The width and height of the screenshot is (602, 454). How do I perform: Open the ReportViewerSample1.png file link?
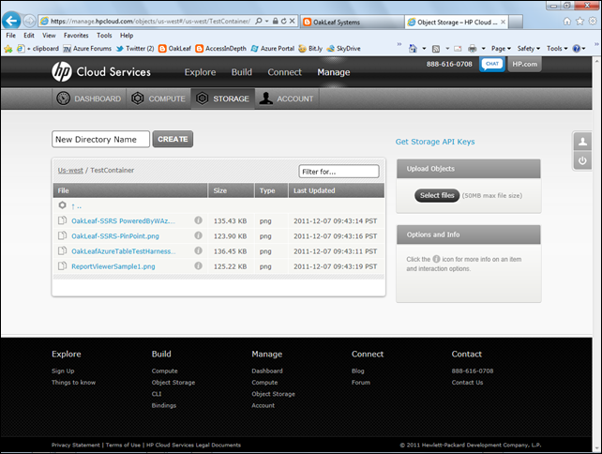(x=113, y=266)
